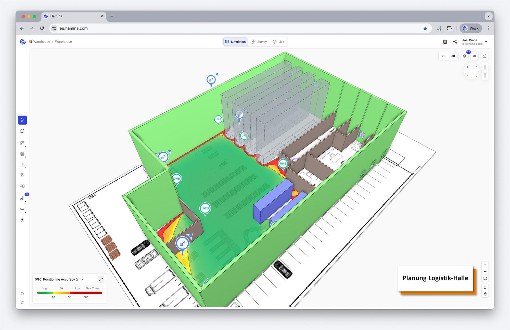The image size is (510, 330).
Task: Open the layers panel icon
Action: 464,56
